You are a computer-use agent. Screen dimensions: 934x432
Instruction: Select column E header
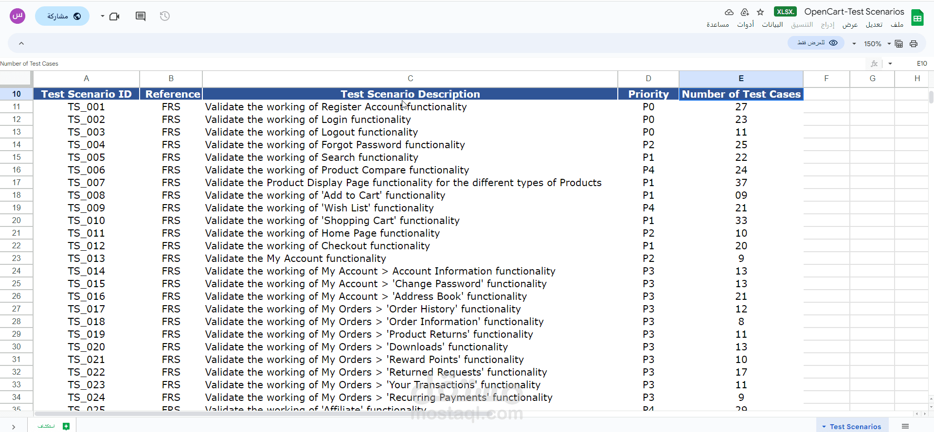pos(741,78)
